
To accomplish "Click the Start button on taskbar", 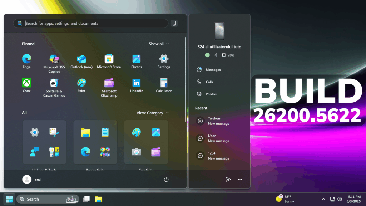I will coord(9,199).
